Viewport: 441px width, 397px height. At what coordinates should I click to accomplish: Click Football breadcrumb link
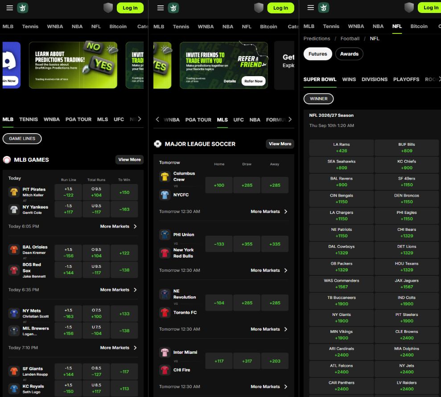point(350,38)
